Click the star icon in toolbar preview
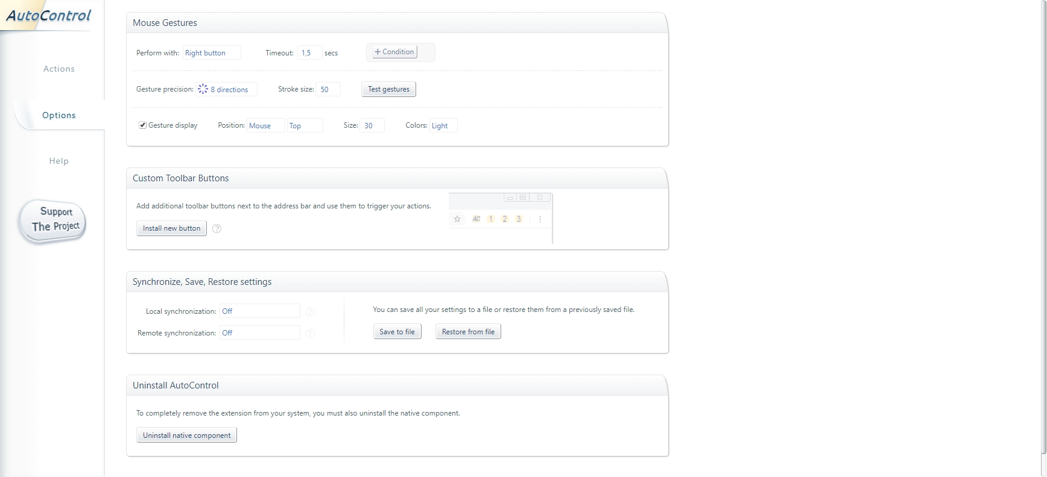 pos(457,219)
